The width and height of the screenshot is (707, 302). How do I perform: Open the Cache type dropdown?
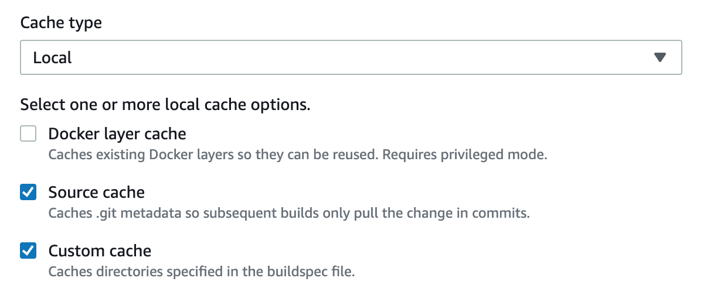click(x=351, y=57)
